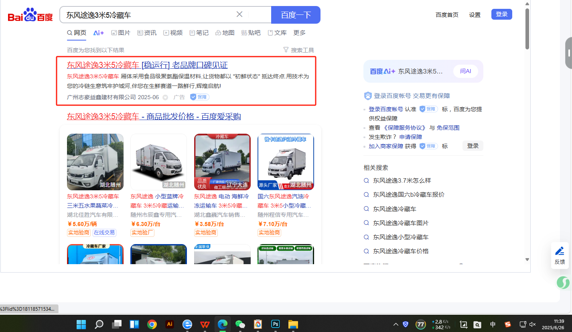Open Photoshop from the taskbar
Image resolution: width=572 pixels, height=332 pixels.
276,324
